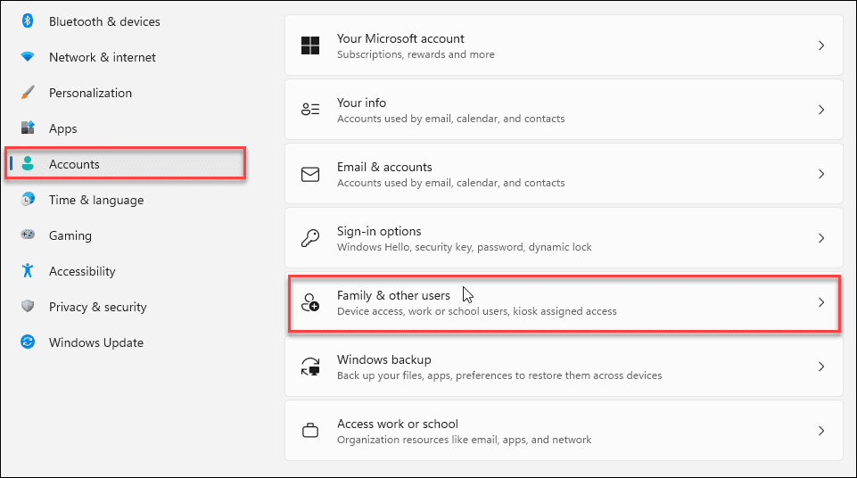Click the Family & other users icon
Screen dimensions: 857x478
click(x=310, y=302)
